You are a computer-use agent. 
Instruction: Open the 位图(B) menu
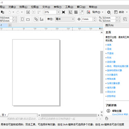pyautogui.click(x=35, y=7)
